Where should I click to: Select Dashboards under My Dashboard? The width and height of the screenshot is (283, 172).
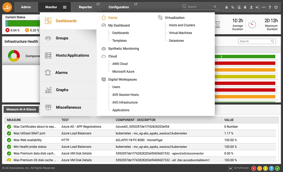(120, 33)
